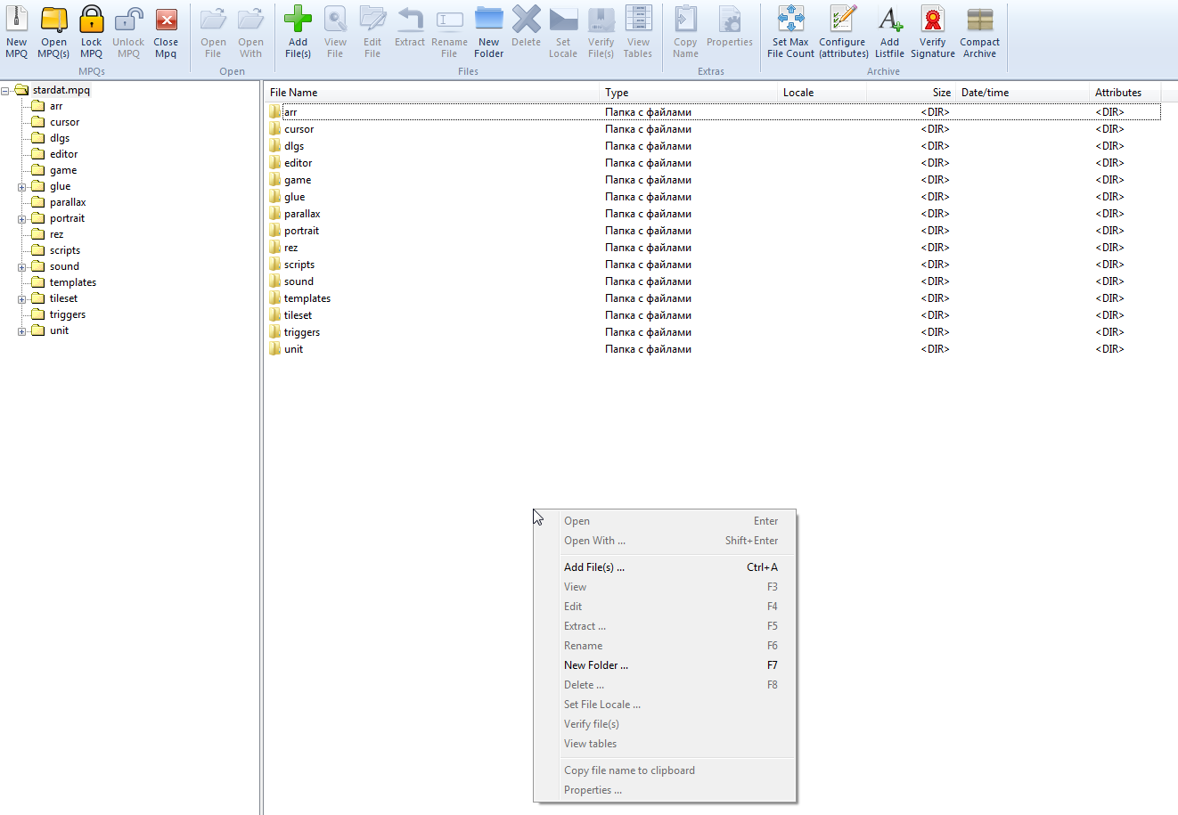
Task: Click Open With ... in the context menu
Action: [665, 541]
